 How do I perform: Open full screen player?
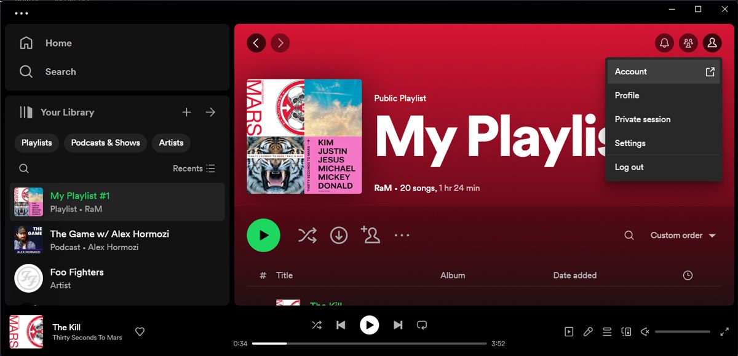coord(724,332)
